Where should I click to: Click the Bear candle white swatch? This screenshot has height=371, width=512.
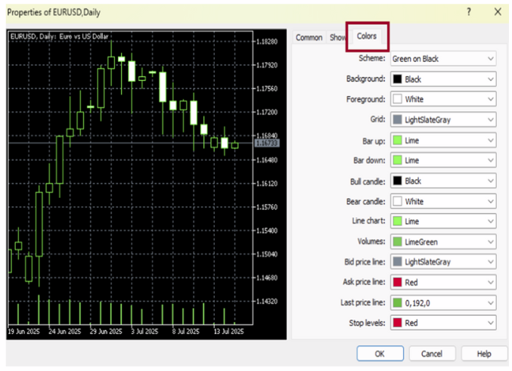click(397, 202)
